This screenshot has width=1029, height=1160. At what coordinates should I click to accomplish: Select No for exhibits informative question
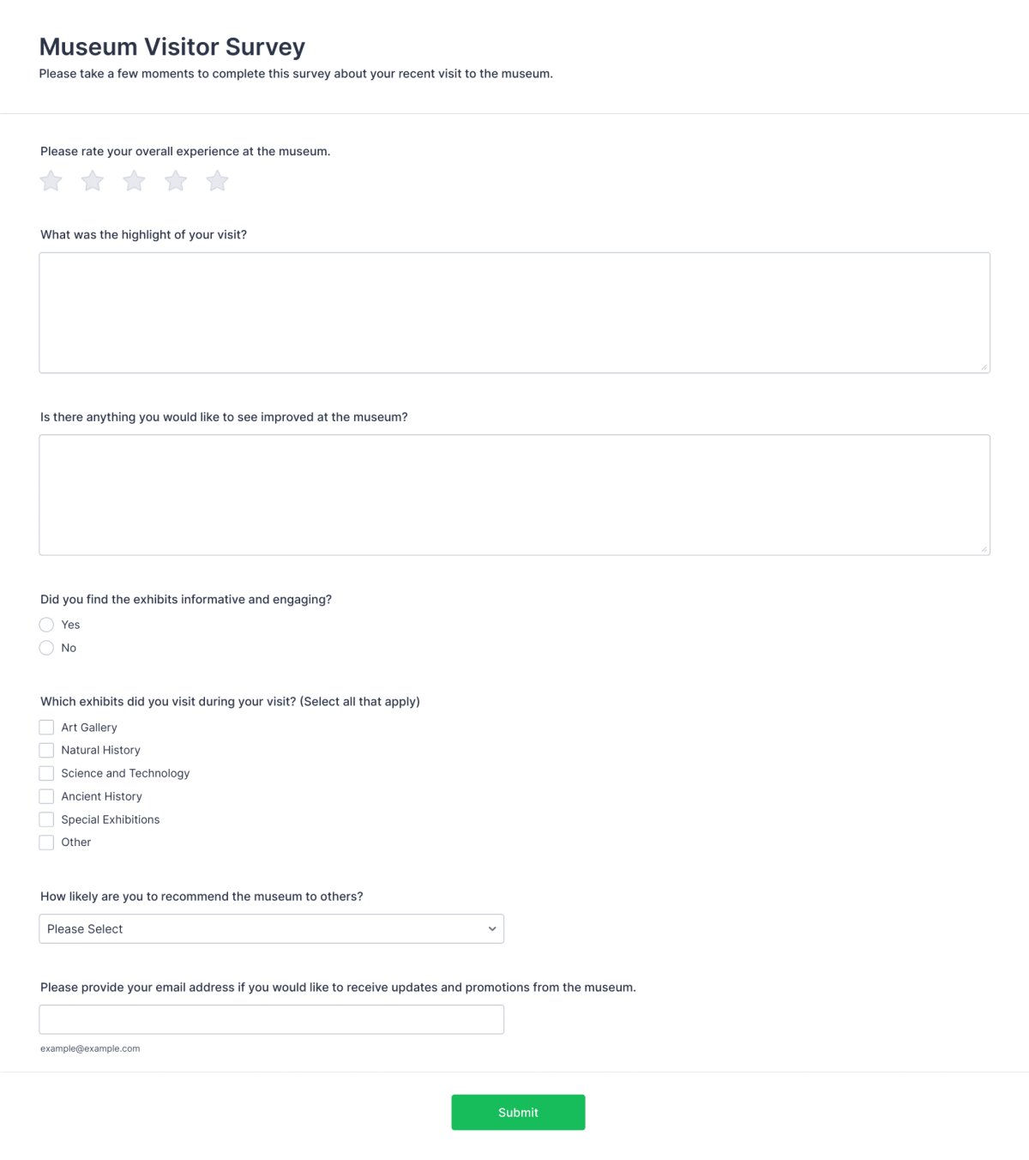click(46, 648)
